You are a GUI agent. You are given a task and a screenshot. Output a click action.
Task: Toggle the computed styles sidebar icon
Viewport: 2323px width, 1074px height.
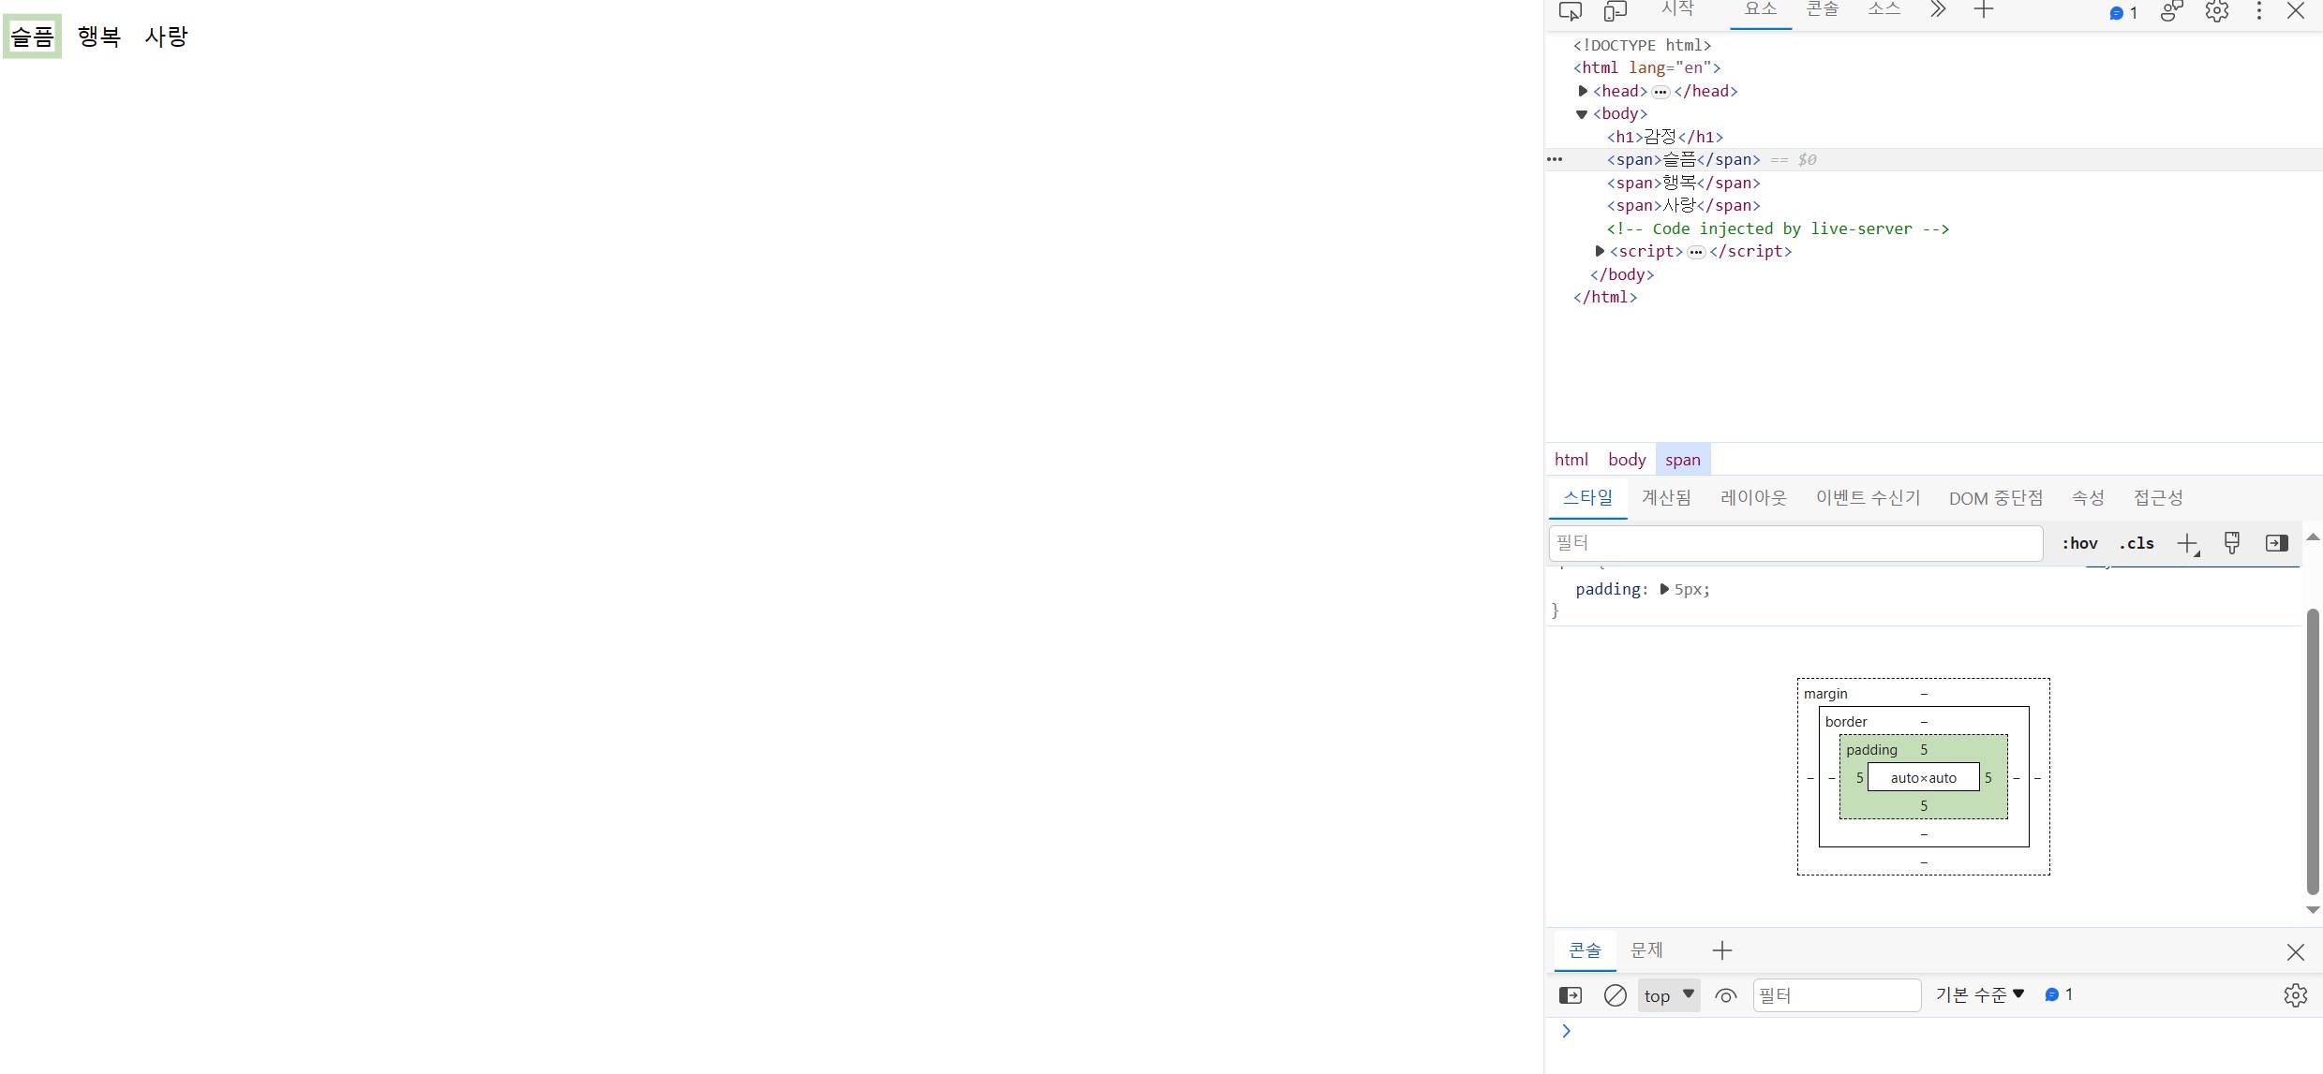coord(2277,543)
